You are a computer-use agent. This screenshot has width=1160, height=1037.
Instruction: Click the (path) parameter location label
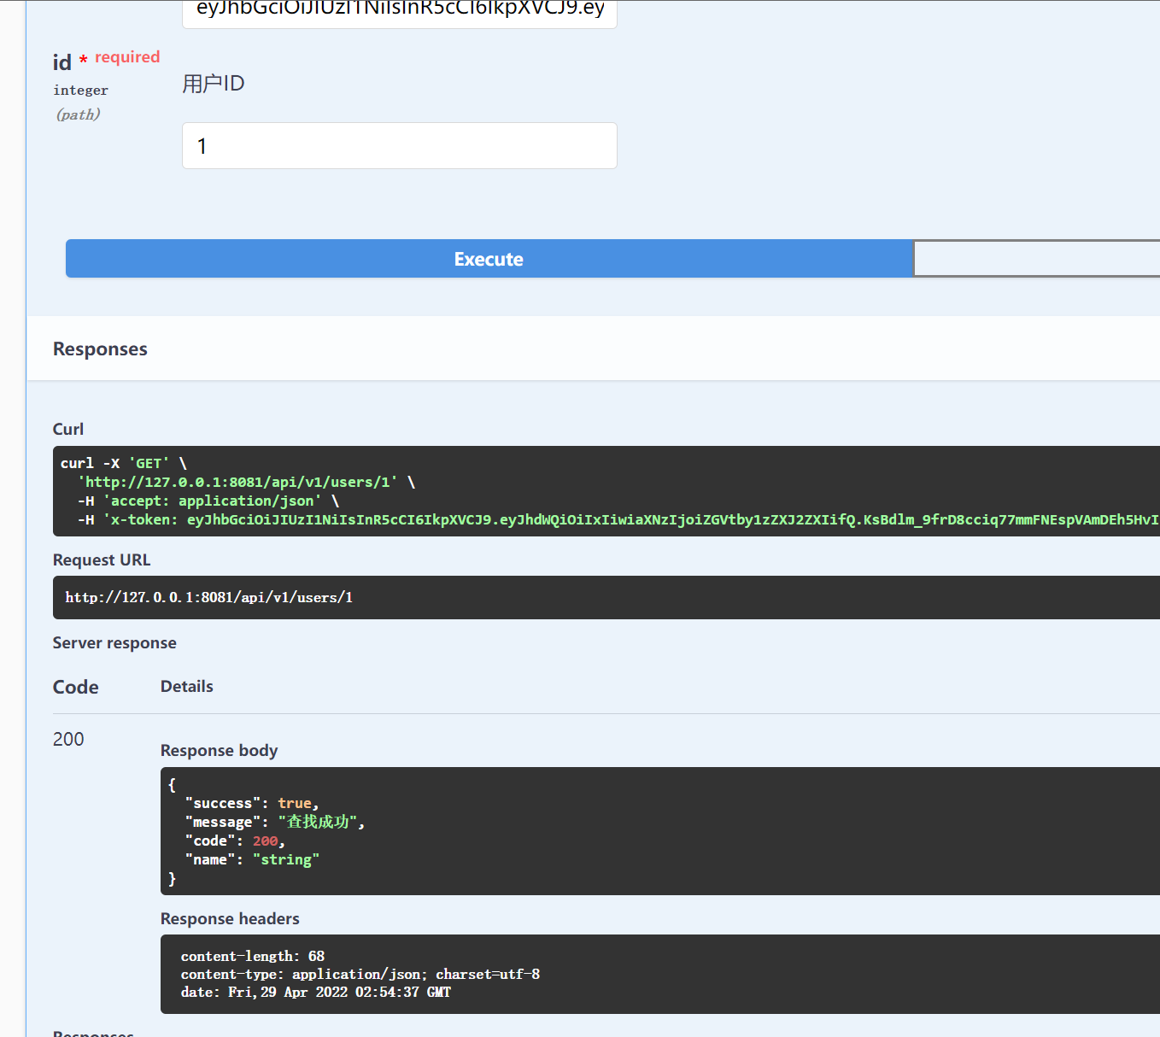79,114
